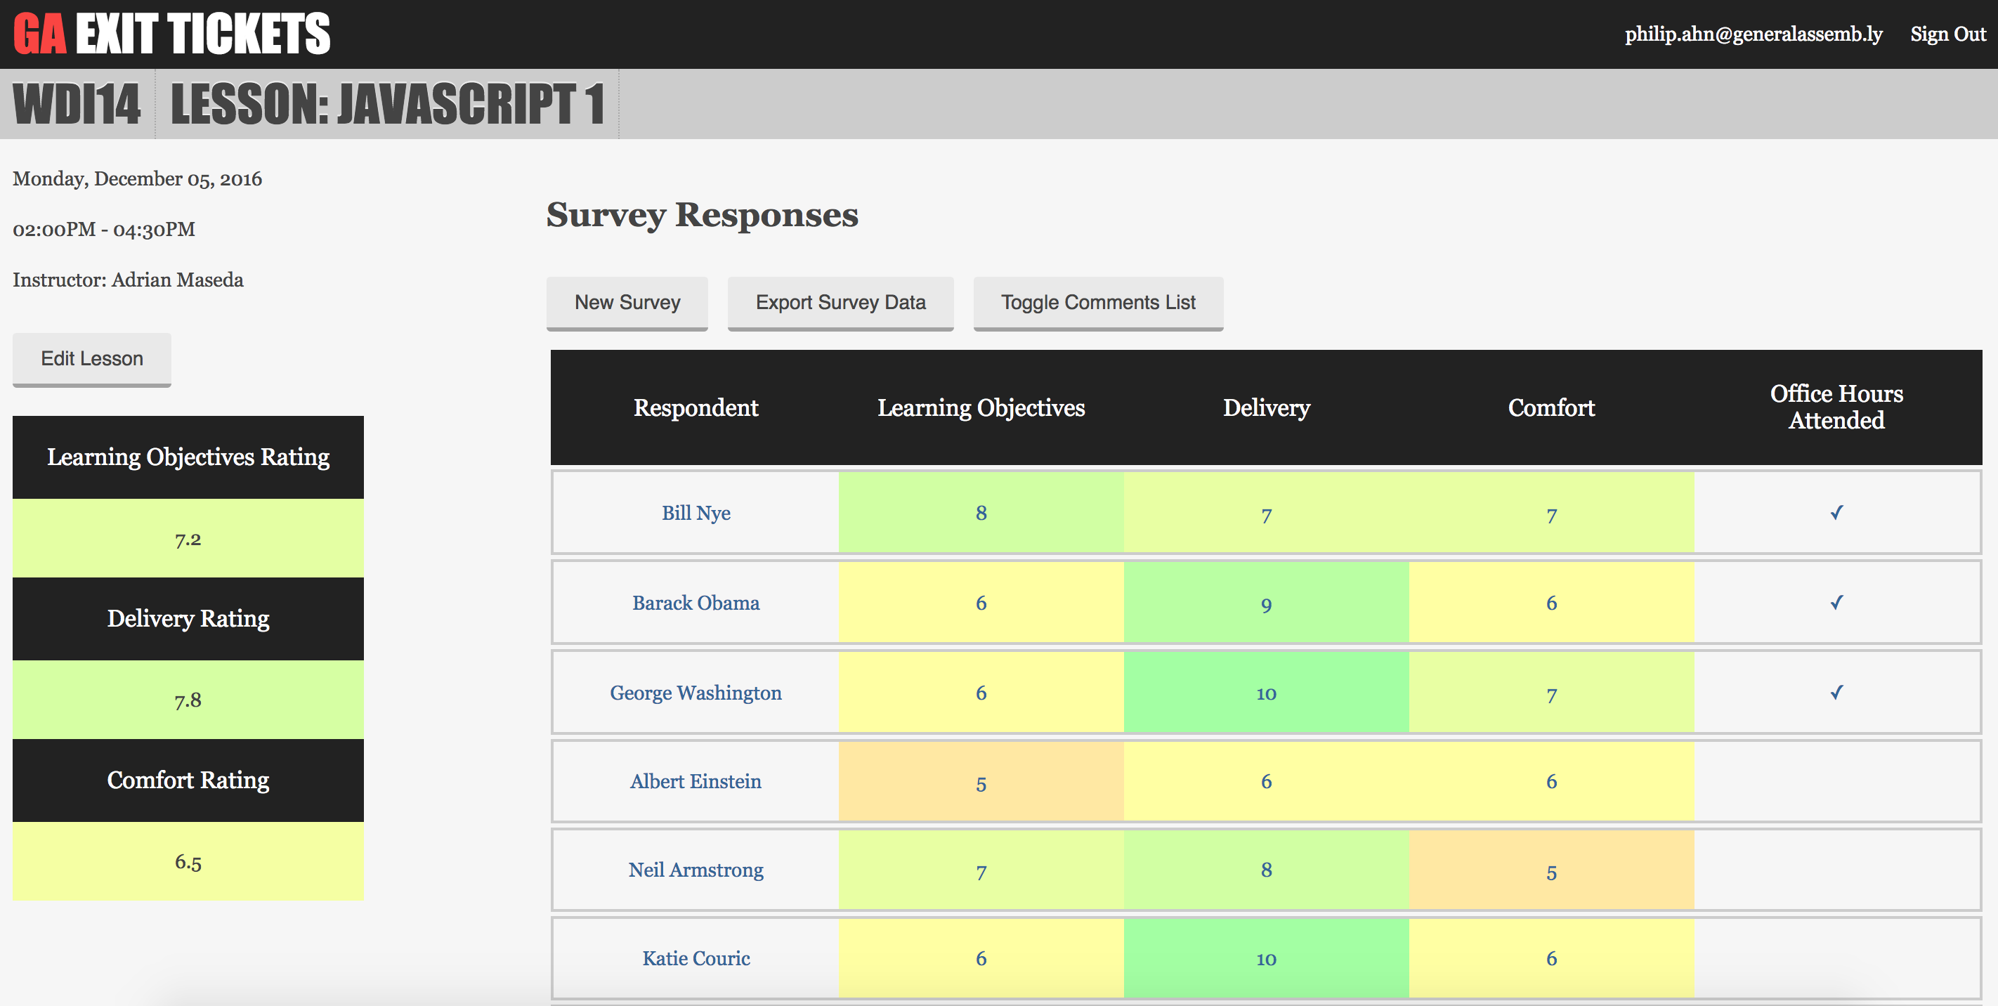Click the Office Hours Attended column header

(x=1836, y=407)
